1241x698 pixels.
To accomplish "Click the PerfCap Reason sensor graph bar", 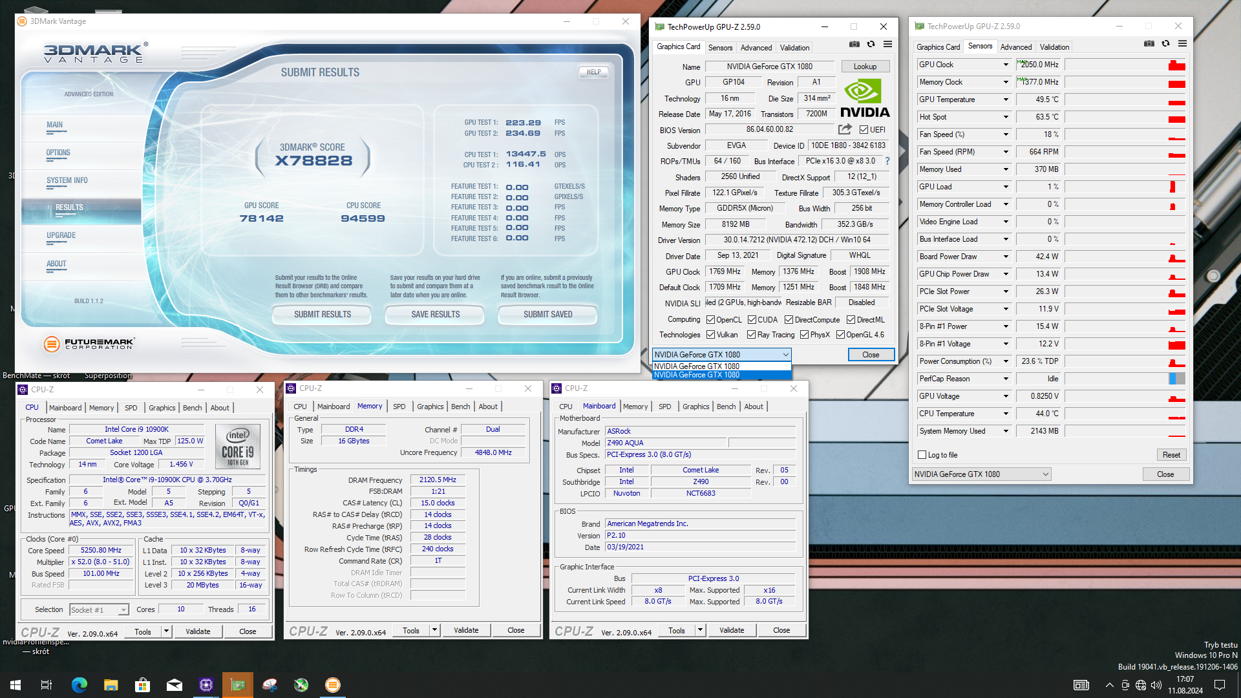I will [1125, 379].
